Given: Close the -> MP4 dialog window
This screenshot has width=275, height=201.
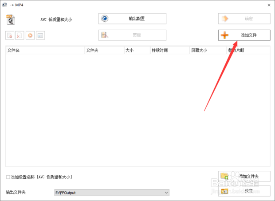Looking at the screenshot, I should (x=269, y=5).
